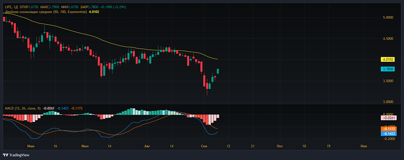
Task: Click the Окт label on time axis
Action: (280, 146)
